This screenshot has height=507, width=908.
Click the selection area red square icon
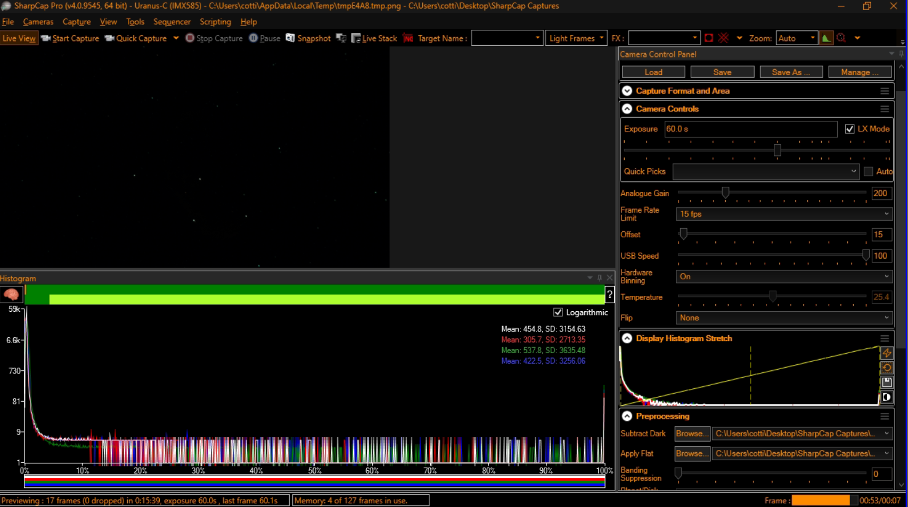[x=709, y=38]
